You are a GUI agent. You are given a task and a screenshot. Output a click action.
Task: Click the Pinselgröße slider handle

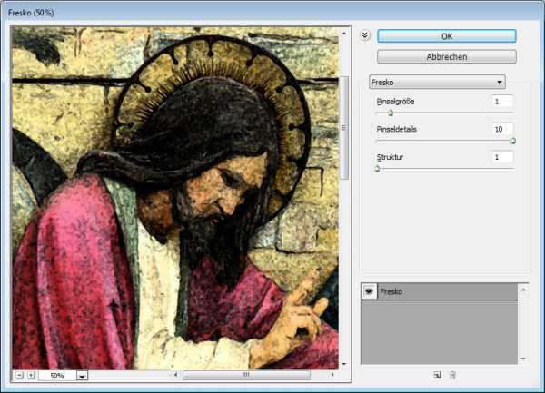391,113
